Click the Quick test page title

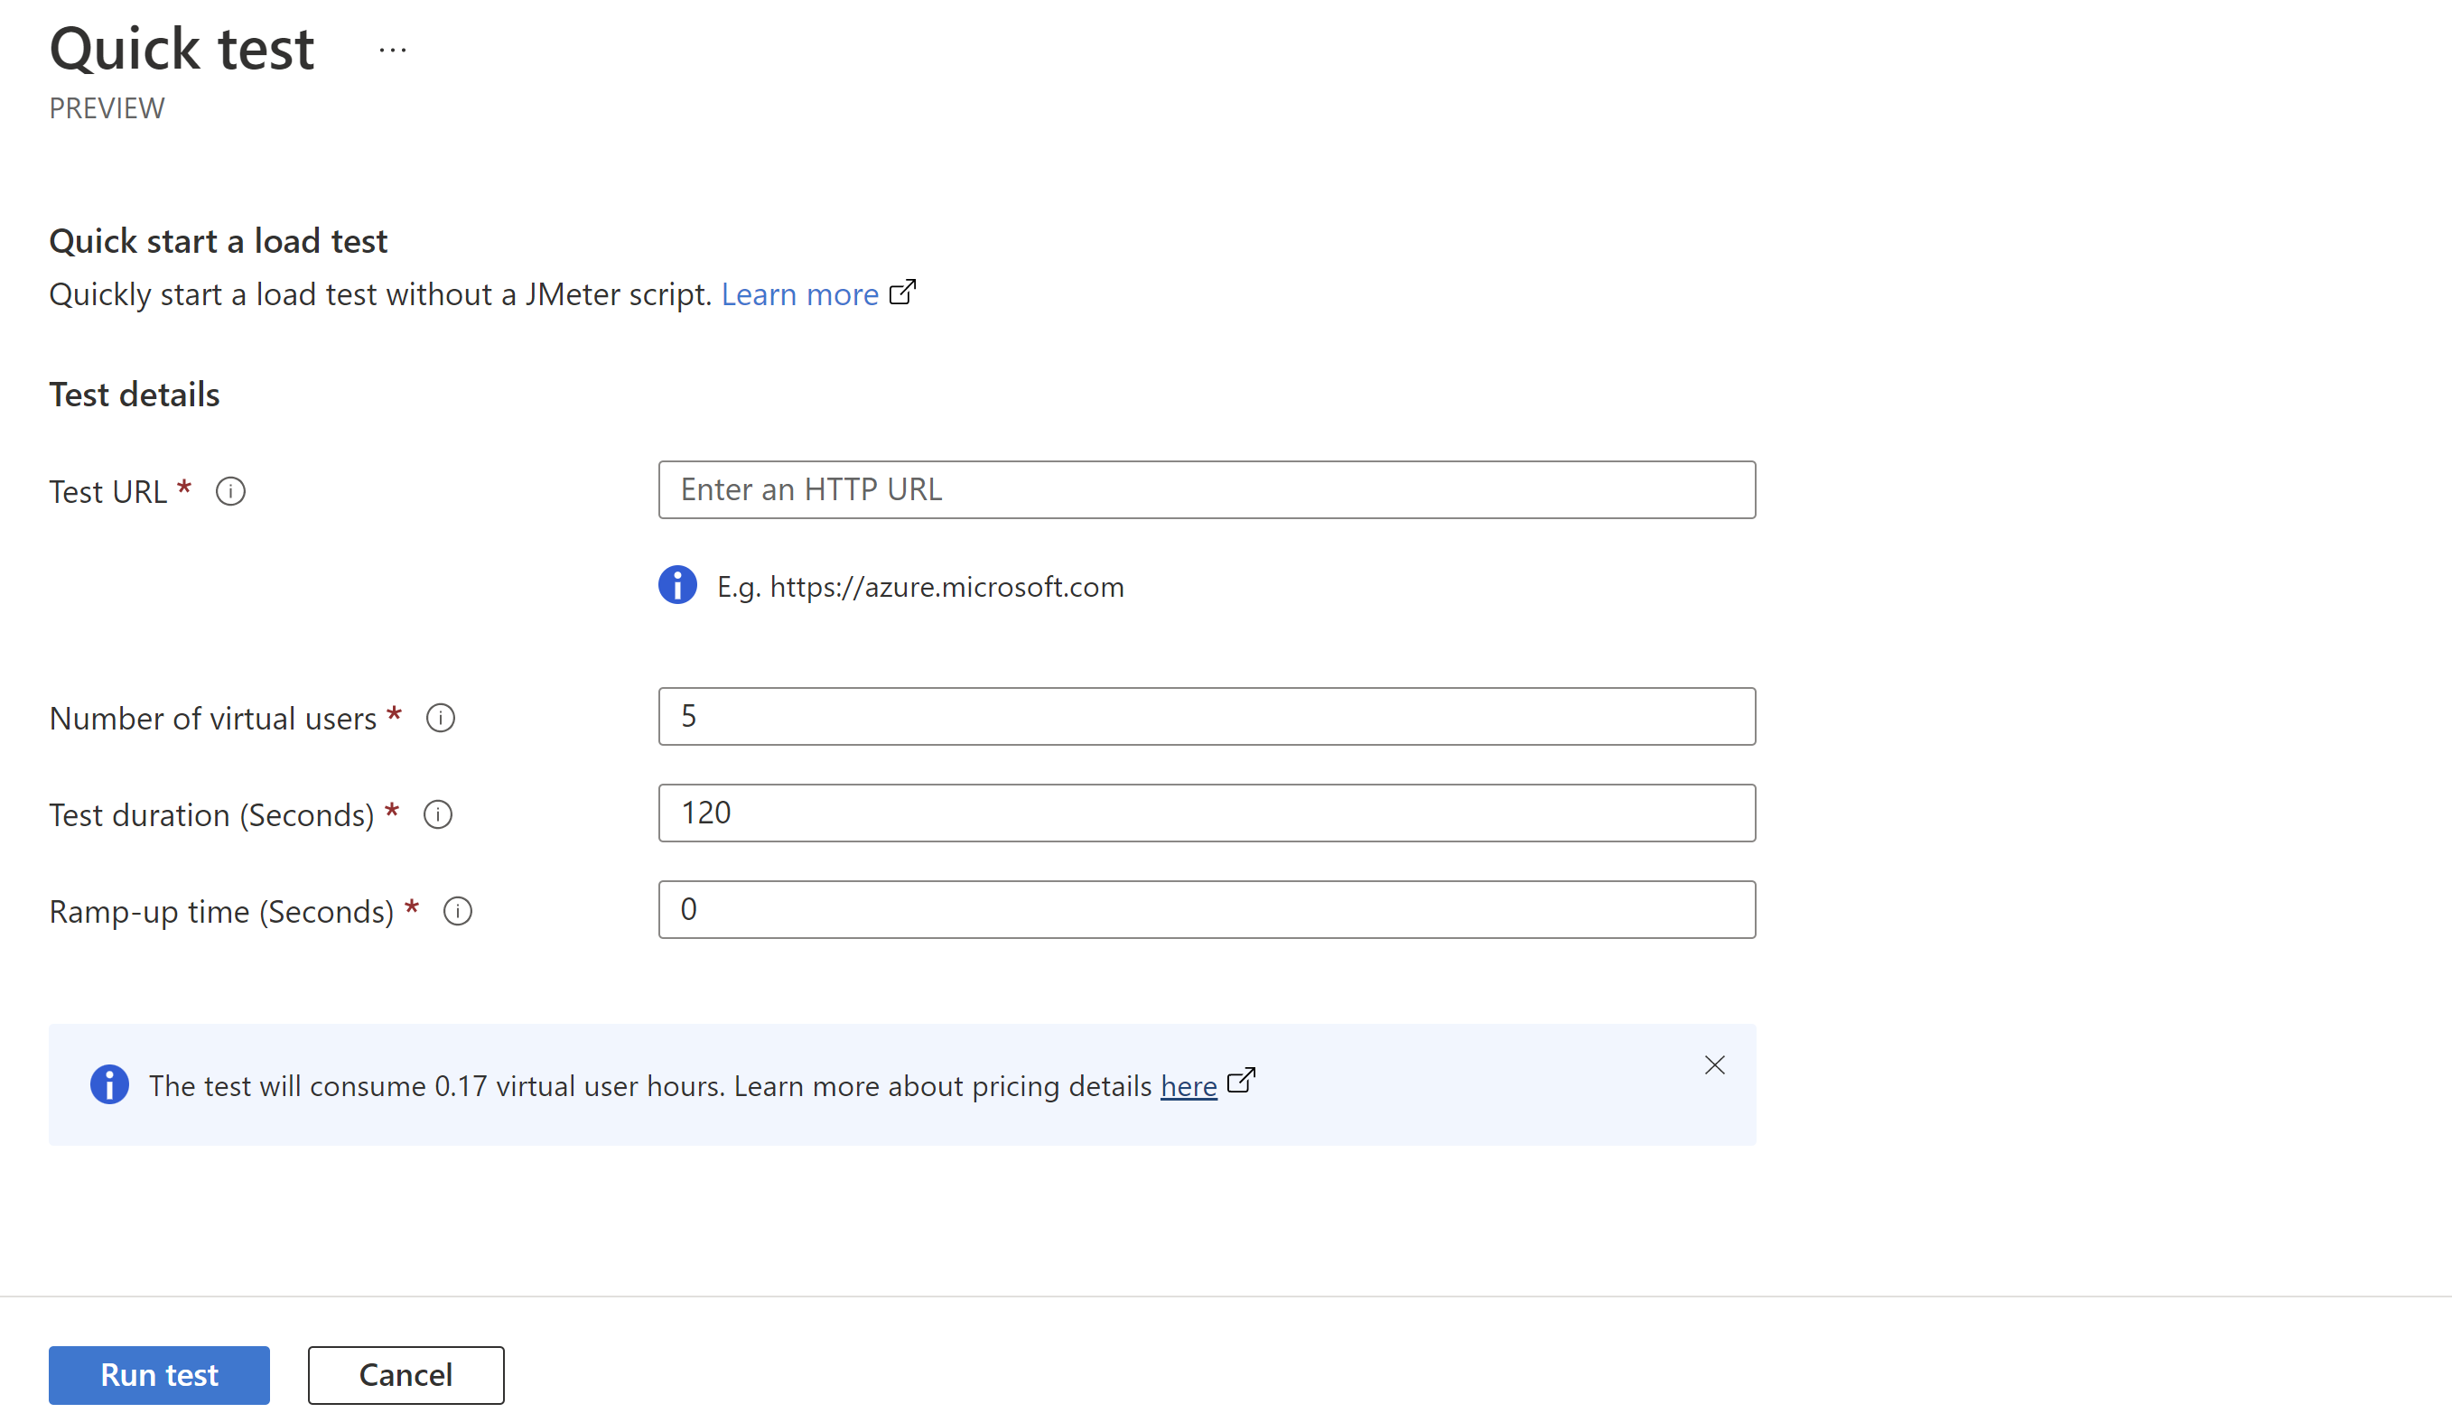(182, 49)
